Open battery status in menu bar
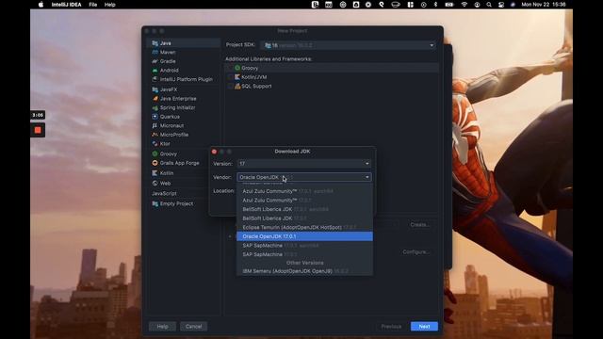Screen dimensions: 603x339 (448, 5)
